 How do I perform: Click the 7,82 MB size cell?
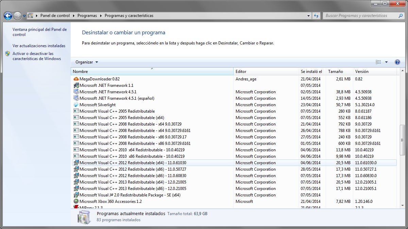click(343, 202)
